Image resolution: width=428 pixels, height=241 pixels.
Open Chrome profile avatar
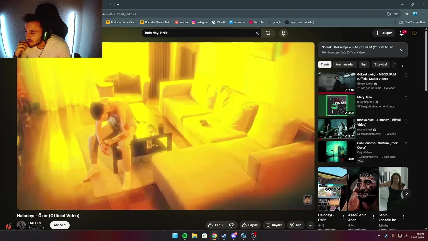pyautogui.click(x=415, y=14)
